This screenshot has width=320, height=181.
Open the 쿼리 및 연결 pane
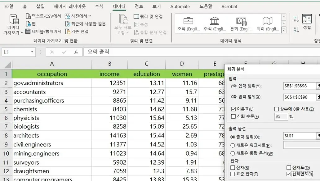136,16
